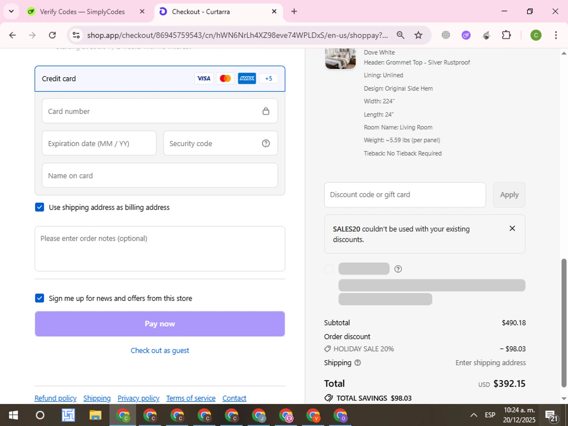
Task: Focus the Security code field
Action: point(220,143)
